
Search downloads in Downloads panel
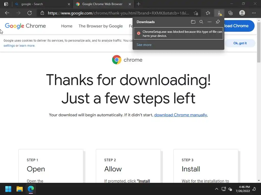click(x=201, y=22)
